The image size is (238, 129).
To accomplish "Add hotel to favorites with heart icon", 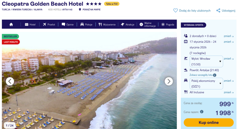I will pyautogui.click(x=176, y=10).
